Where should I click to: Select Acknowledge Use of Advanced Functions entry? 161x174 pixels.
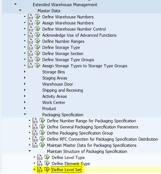79,35
